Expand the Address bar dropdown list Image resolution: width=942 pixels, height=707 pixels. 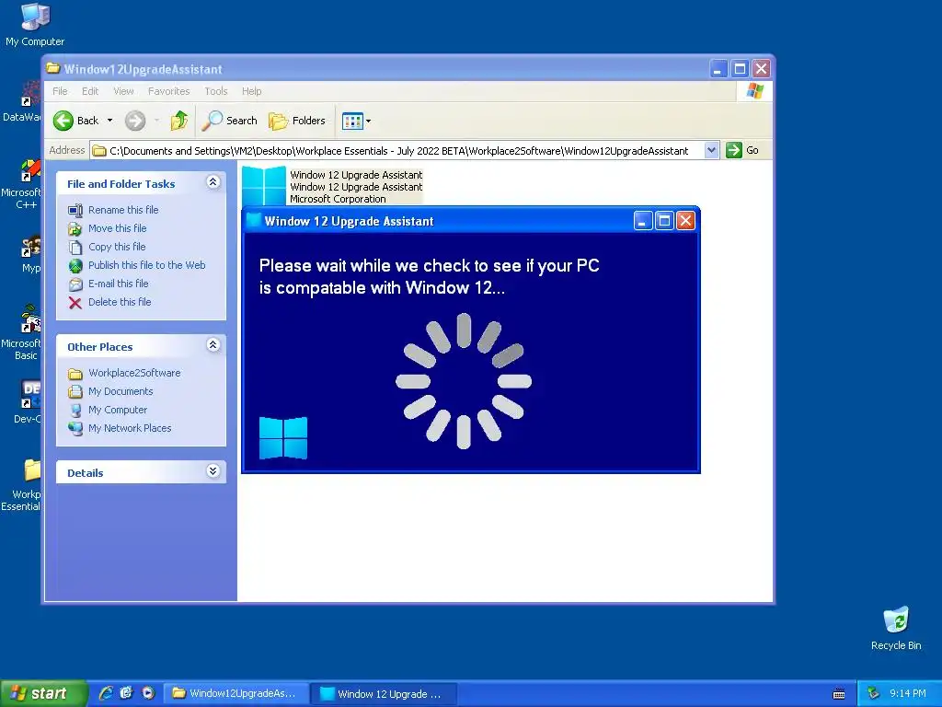click(x=711, y=150)
